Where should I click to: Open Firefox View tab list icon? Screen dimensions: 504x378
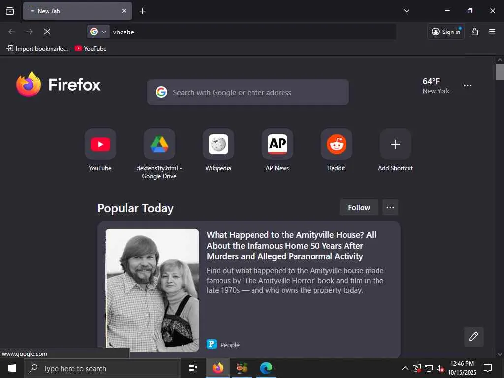click(10, 11)
